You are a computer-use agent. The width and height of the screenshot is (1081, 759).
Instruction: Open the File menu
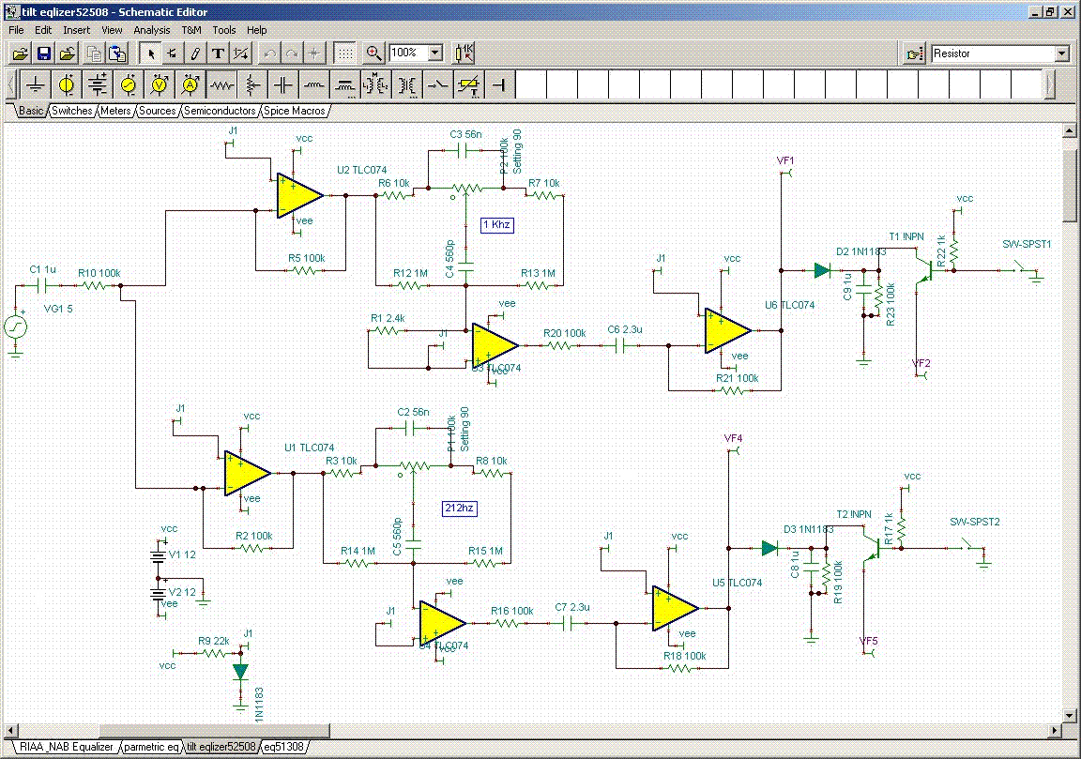pos(16,30)
